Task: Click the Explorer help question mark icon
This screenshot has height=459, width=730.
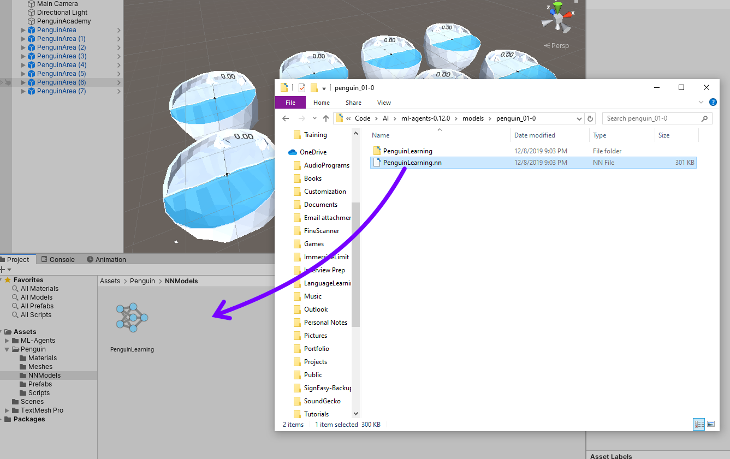Action: (x=713, y=102)
